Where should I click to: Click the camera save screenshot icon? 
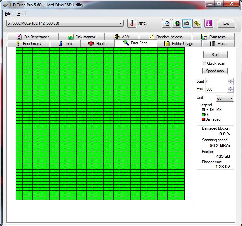click(187, 23)
